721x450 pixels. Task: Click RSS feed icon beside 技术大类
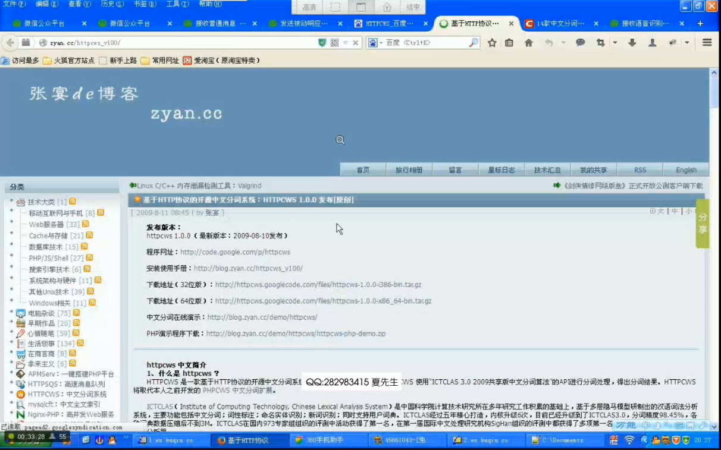pos(73,202)
